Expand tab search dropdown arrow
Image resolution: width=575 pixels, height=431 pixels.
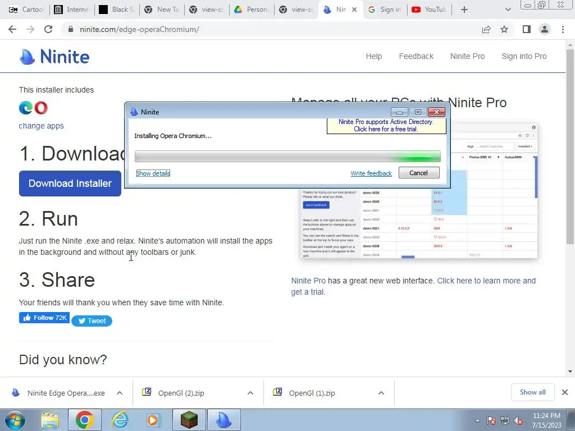[x=508, y=10]
